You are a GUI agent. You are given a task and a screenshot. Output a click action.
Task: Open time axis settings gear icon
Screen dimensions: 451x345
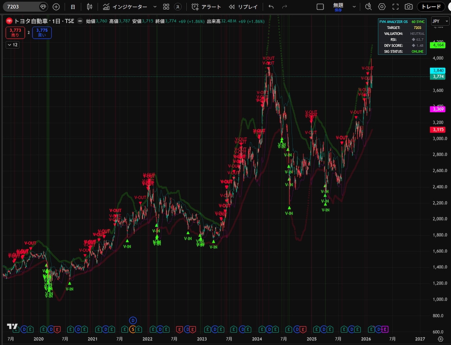(440, 339)
